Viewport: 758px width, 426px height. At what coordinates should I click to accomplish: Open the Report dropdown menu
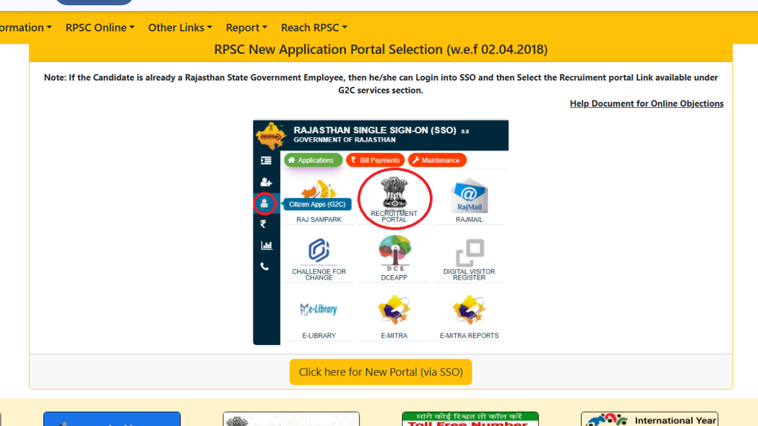point(246,28)
